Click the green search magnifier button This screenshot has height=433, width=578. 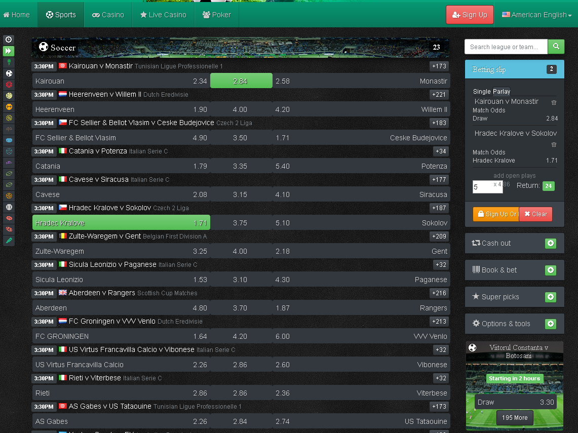556,47
